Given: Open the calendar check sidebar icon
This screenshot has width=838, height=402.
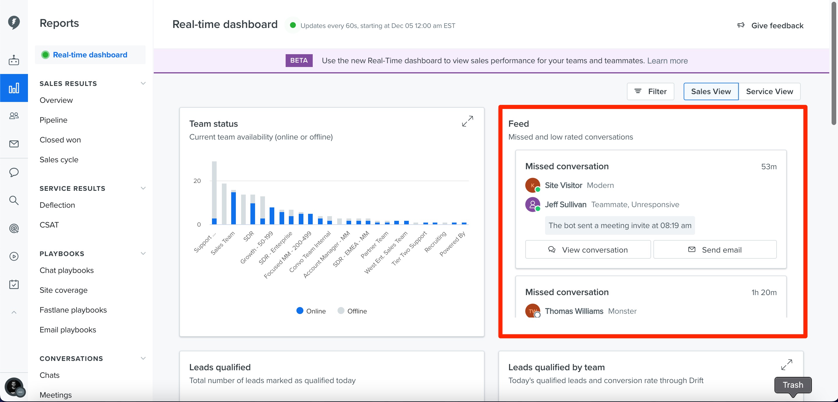Looking at the screenshot, I should pyautogui.click(x=14, y=284).
